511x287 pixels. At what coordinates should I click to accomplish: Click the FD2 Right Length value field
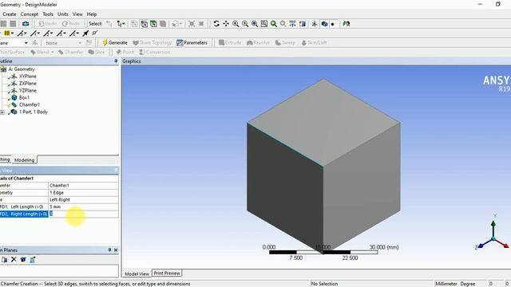[x=83, y=214]
